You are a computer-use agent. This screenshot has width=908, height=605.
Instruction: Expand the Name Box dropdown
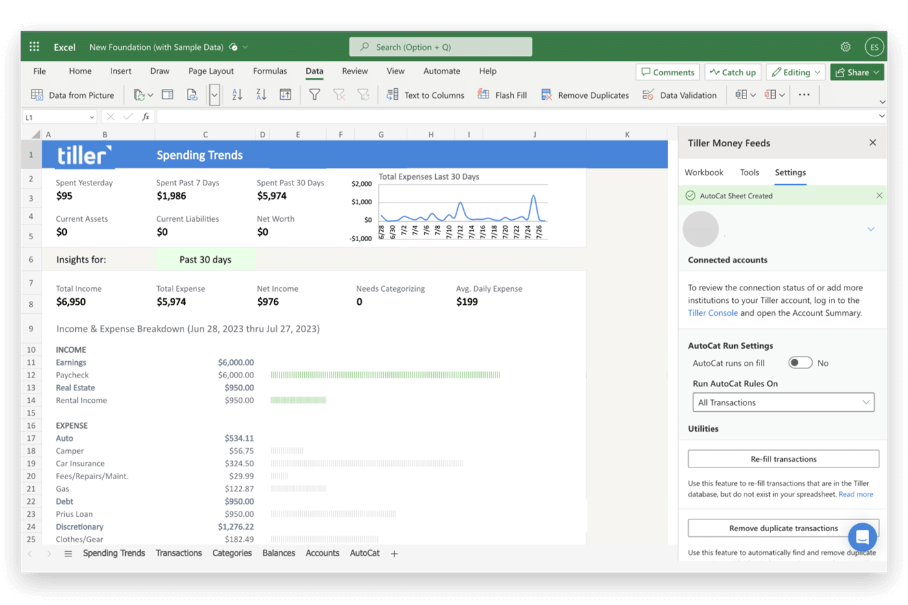(x=91, y=117)
